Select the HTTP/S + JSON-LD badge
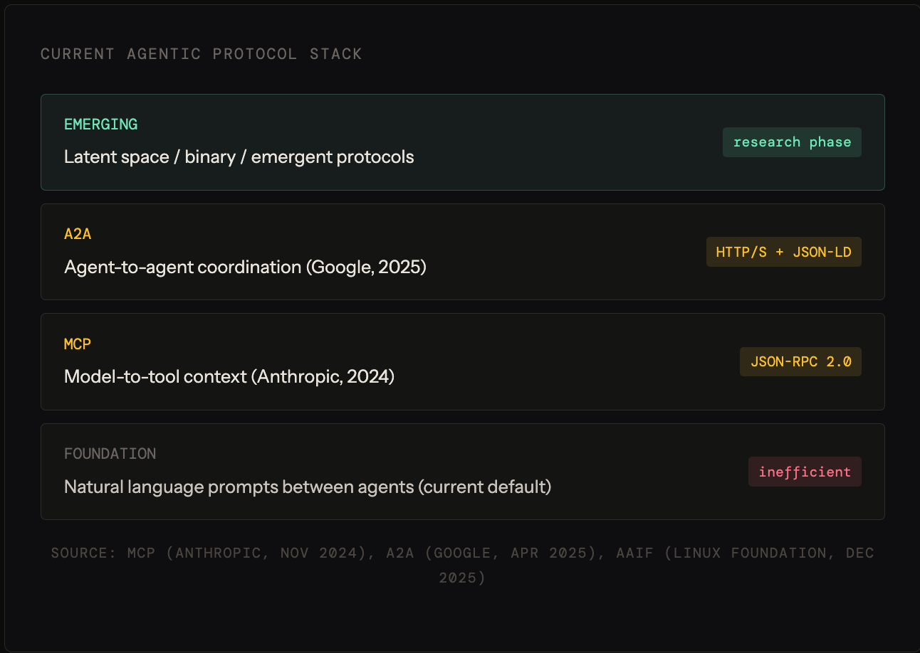The width and height of the screenshot is (920, 653). [783, 252]
